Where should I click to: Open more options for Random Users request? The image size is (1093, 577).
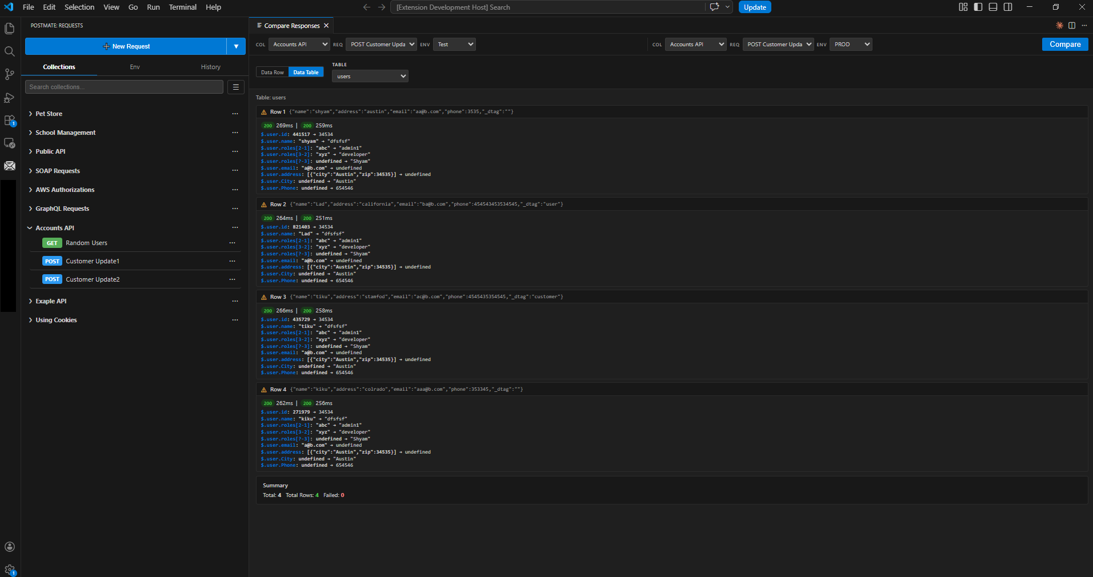tap(232, 243)
